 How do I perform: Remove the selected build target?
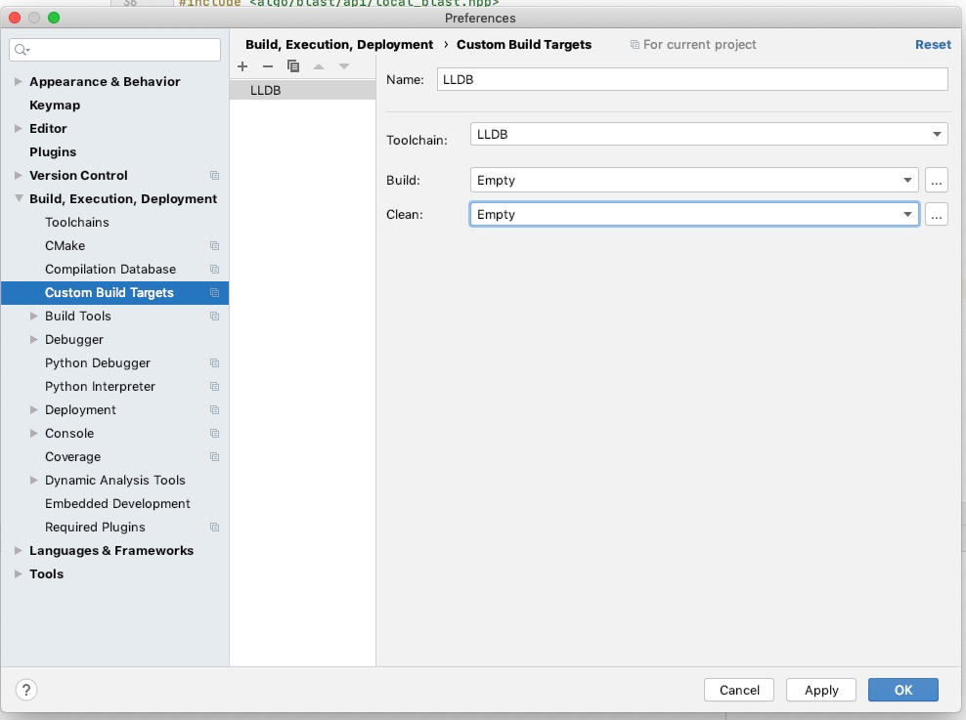point(267,66)
